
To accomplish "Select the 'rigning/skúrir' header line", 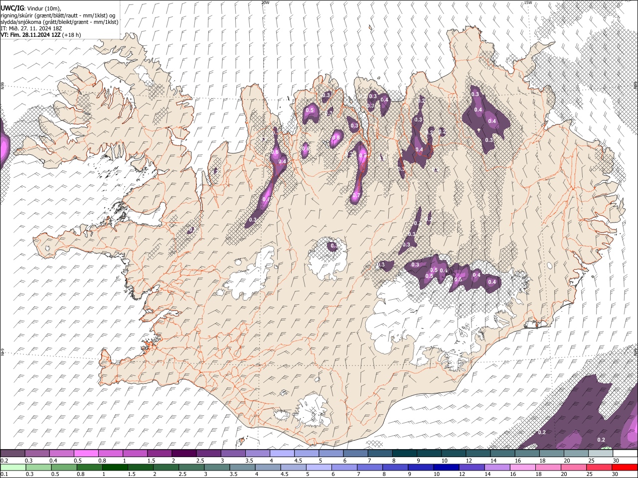I will click(58, 15).
